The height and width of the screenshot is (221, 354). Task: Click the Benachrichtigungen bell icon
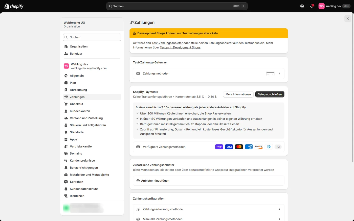point(66,168)
